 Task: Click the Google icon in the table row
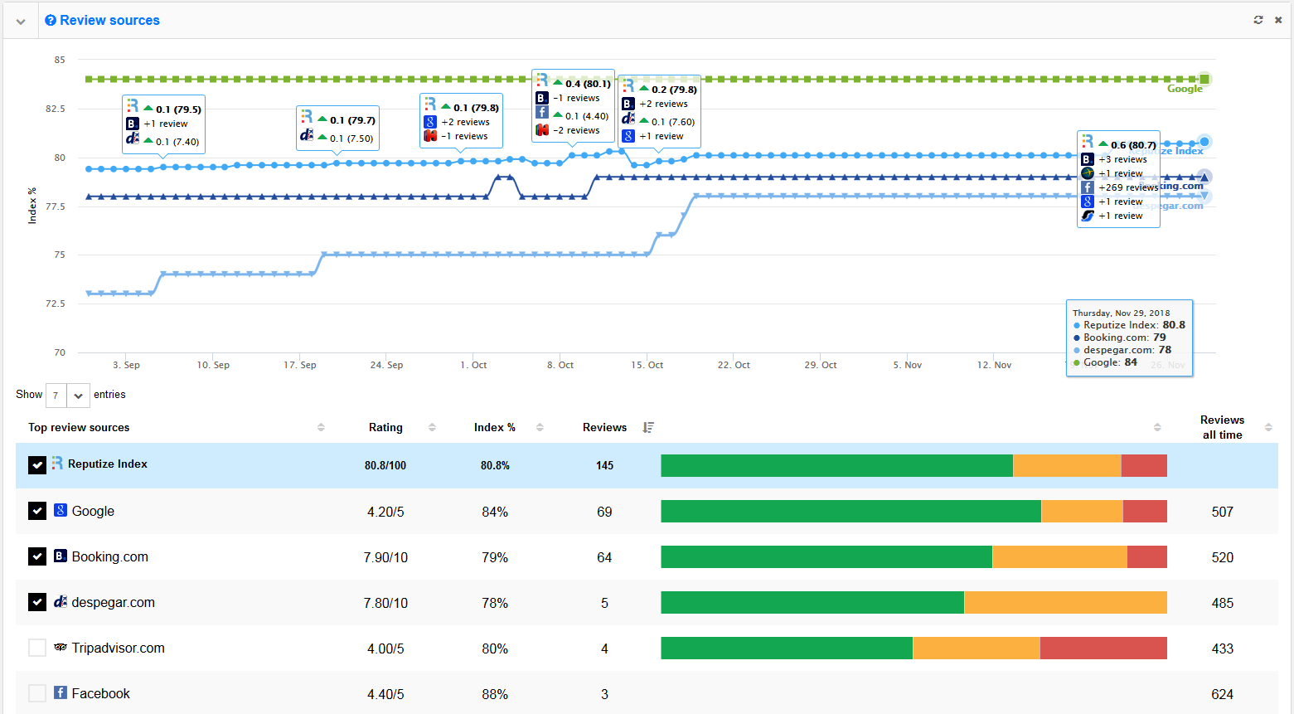61,510
